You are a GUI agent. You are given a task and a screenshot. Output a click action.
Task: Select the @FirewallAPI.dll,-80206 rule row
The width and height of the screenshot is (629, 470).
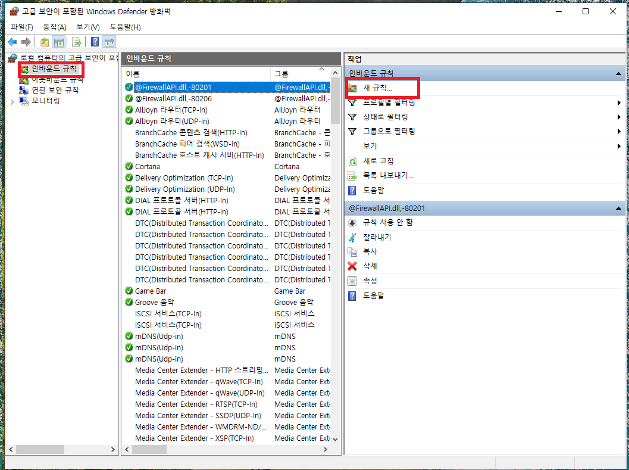[227, 98]
